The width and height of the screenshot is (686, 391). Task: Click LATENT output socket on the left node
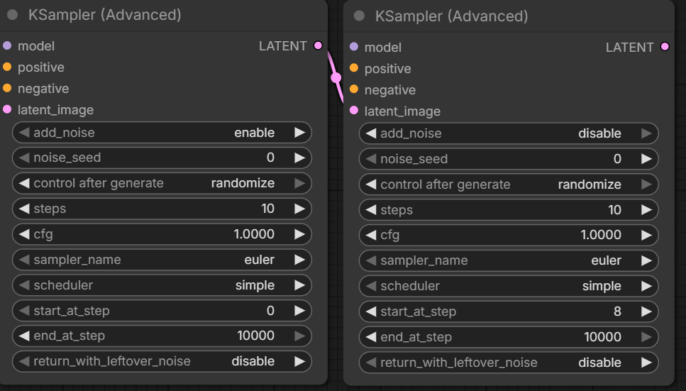tap(318, 45)
